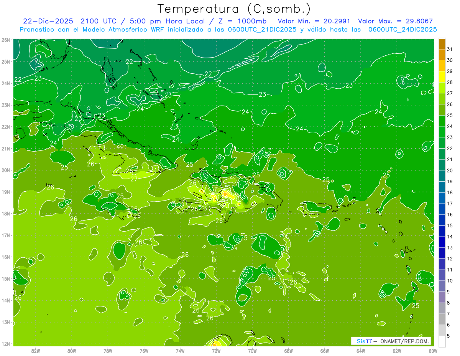Select the date text '22-Dic-2025'

click(x=48, y=21)
